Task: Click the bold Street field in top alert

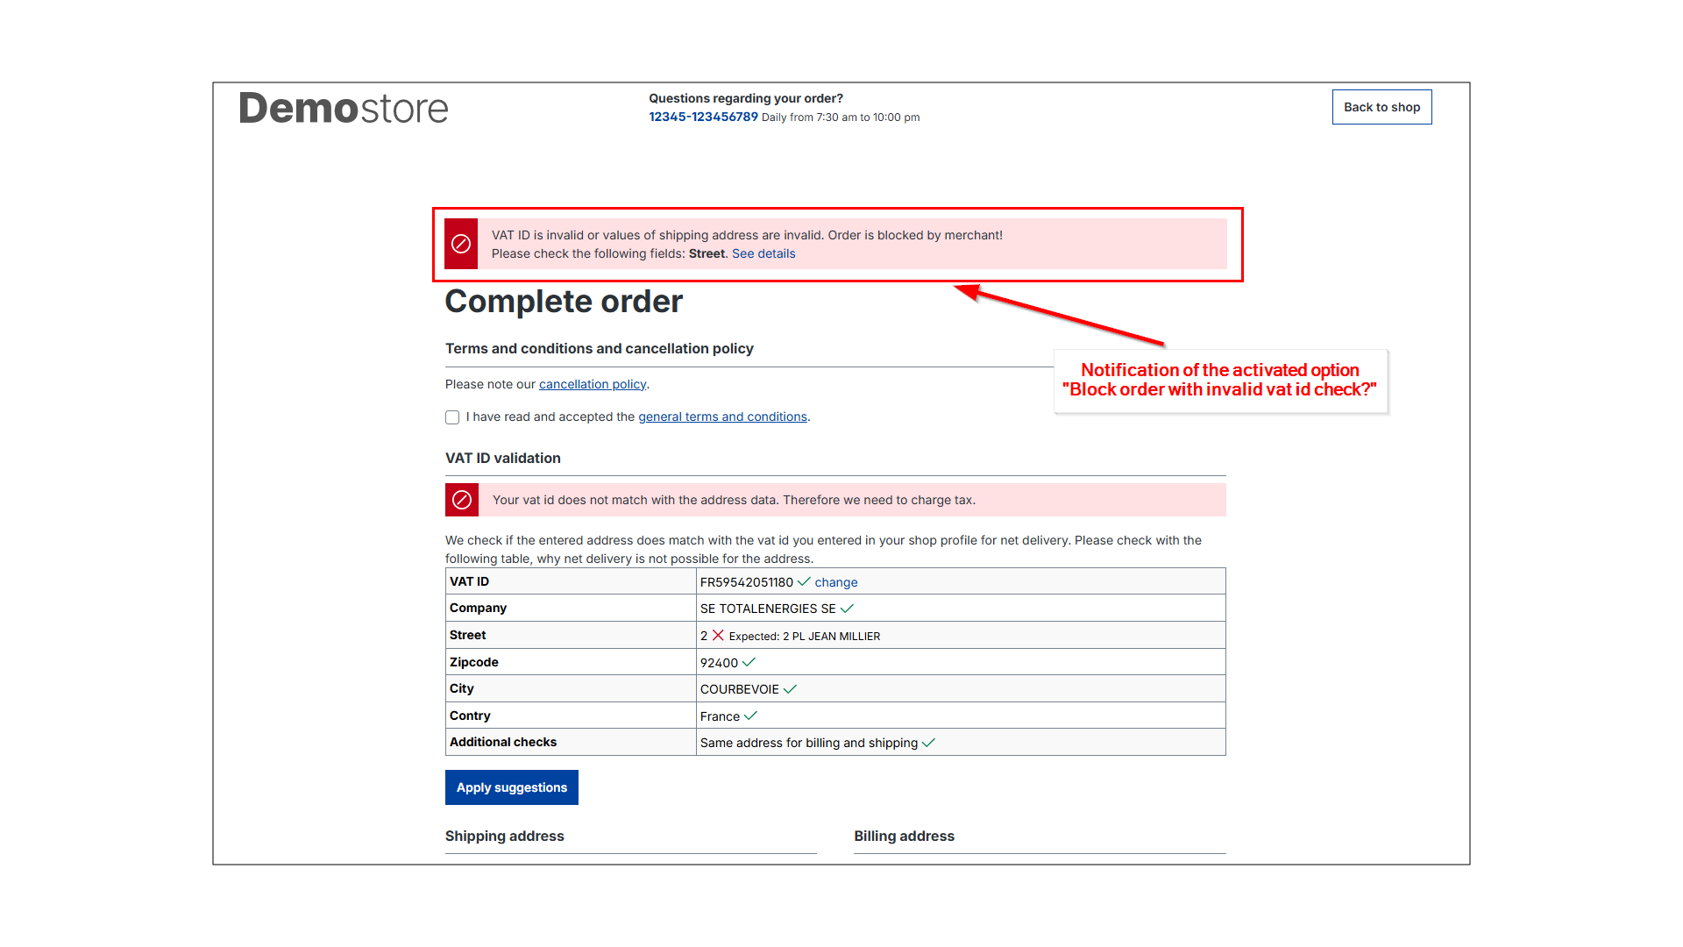Action: click(707, 253)
